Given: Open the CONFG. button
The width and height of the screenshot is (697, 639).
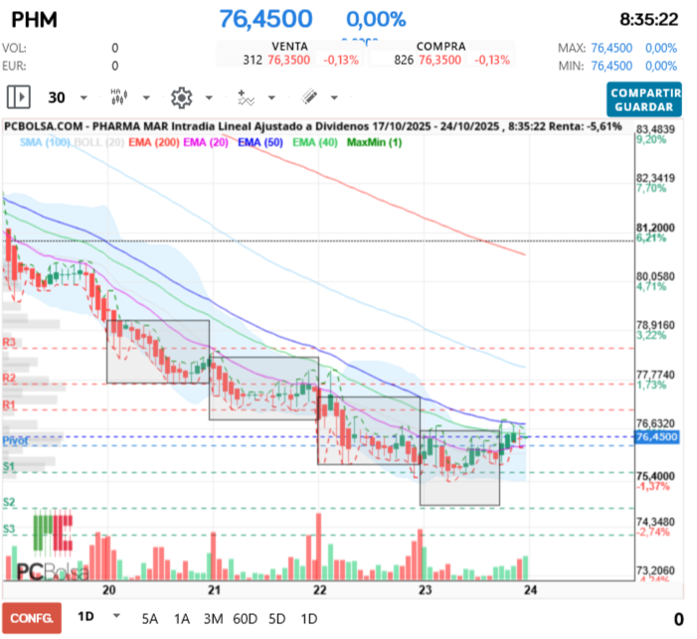Looking at the screenshot, I should tap(32, 618).
